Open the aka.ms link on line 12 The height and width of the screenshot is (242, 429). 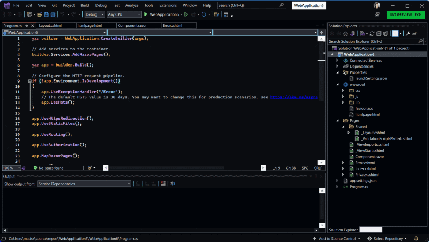coord(294,97)
